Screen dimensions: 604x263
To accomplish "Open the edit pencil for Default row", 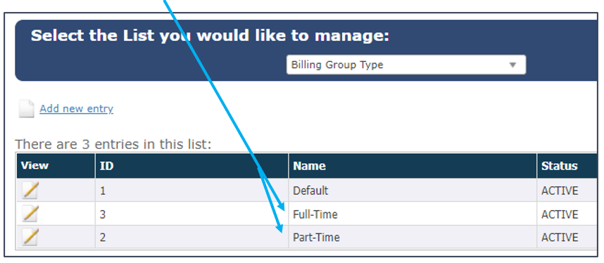I will pos(30,191).
